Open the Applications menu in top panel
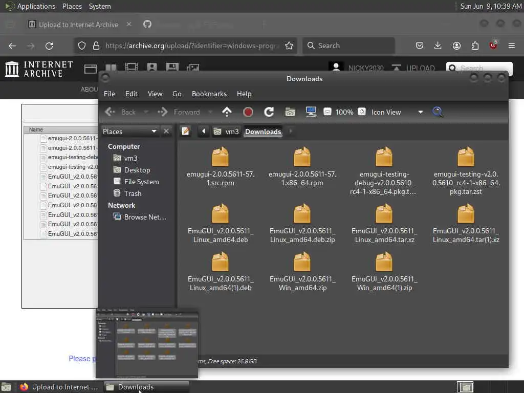The height and width of the screenshot is (393, 524). (36, 6)
